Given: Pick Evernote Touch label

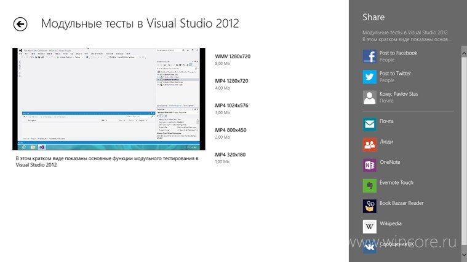Looking at the screenshot, I should pyautogui.click(x=396, y=183).
